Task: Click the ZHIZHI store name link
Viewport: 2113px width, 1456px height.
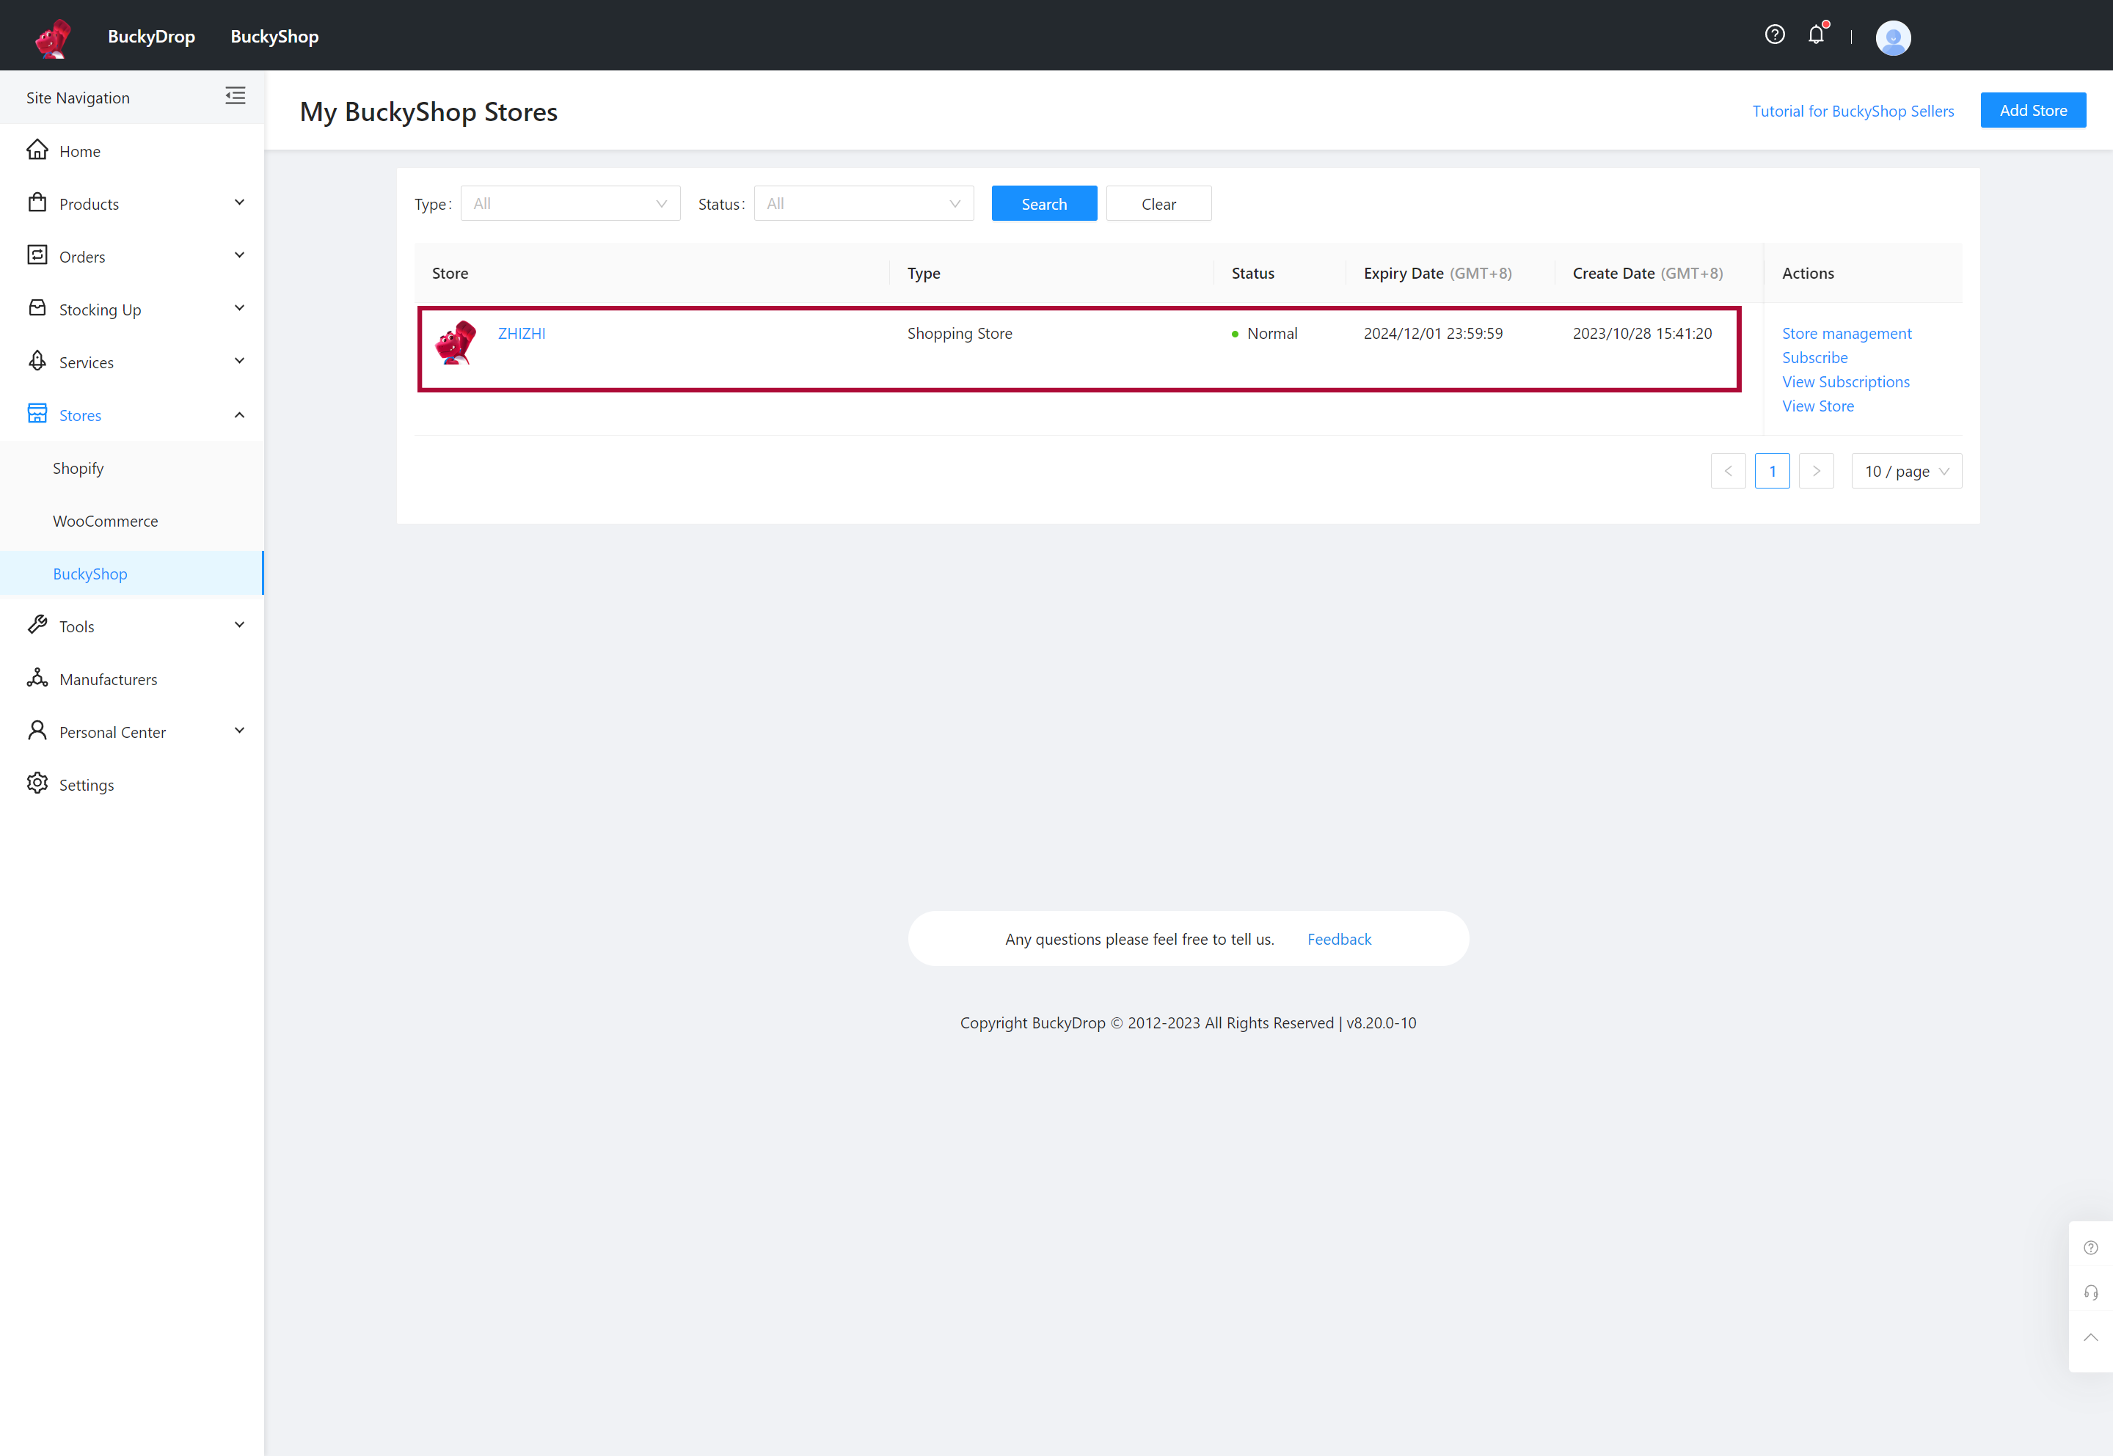Action: (x=522, y=332)
